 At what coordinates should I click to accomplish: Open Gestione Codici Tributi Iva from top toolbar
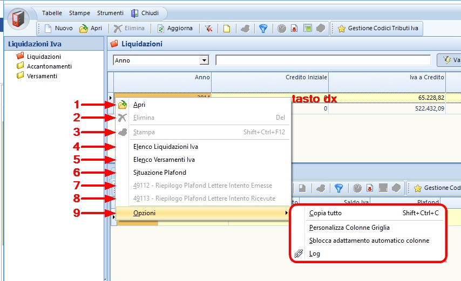[378, 29]
